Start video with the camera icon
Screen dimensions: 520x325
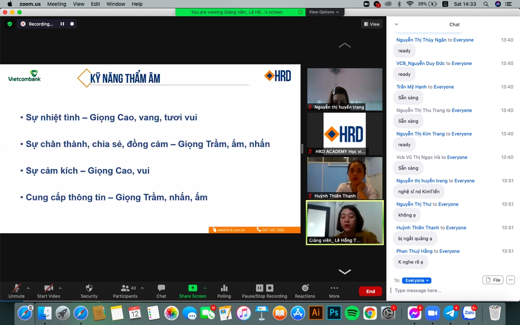tap(48, 288)
